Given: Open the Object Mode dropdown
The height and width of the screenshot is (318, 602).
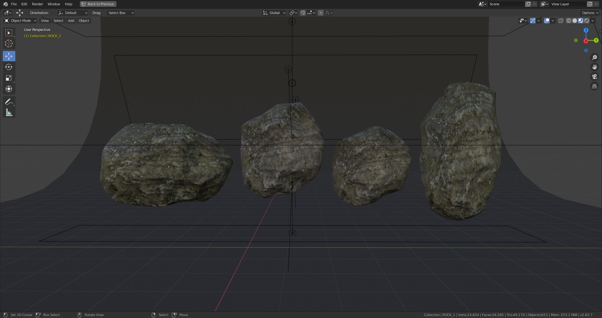Looking at the screenshot, I should pos(20,21).
